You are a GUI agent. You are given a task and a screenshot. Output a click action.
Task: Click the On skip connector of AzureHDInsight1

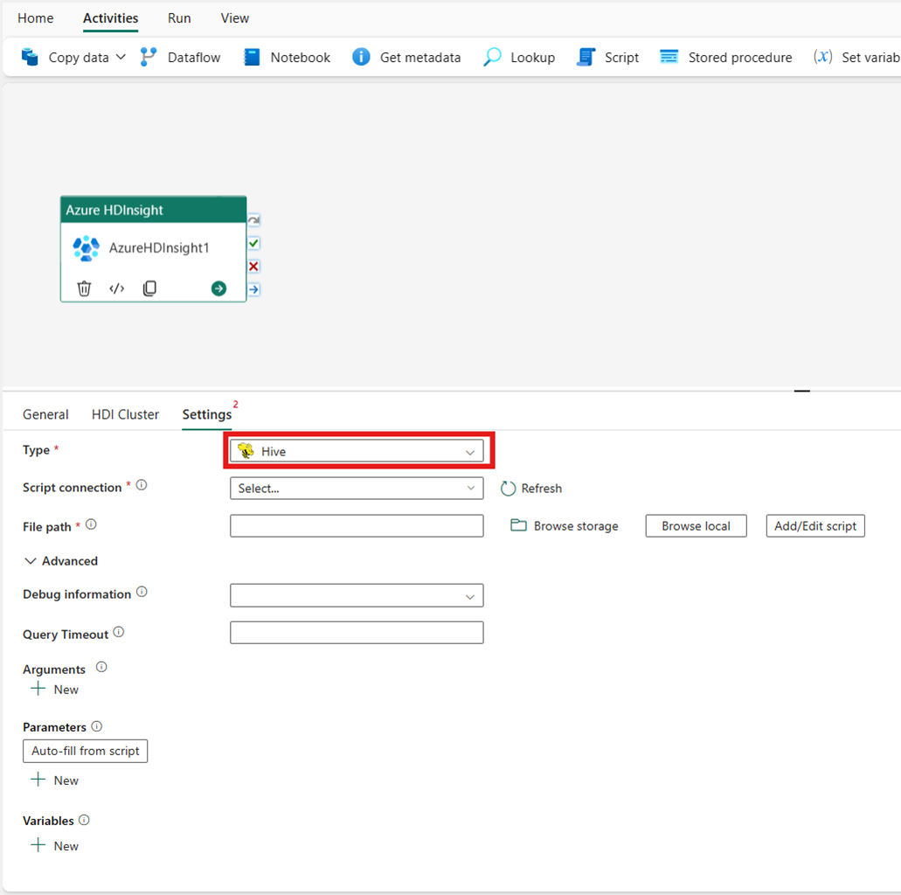253,220
